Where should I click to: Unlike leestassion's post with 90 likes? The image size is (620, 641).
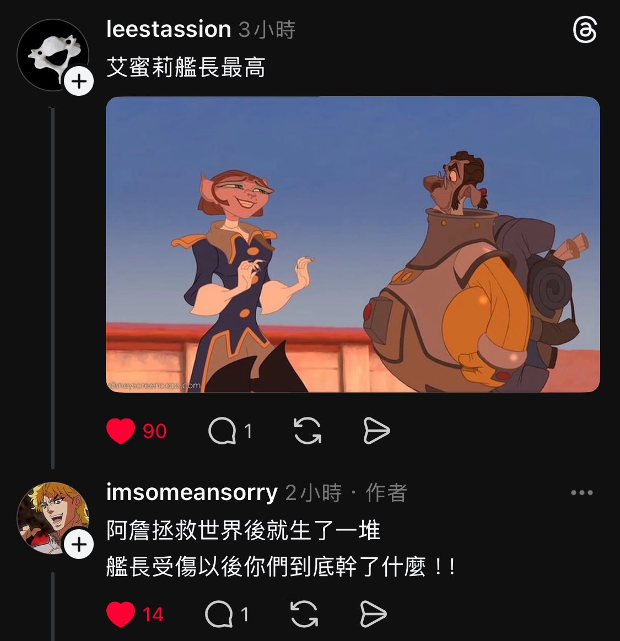click(121, 431)
